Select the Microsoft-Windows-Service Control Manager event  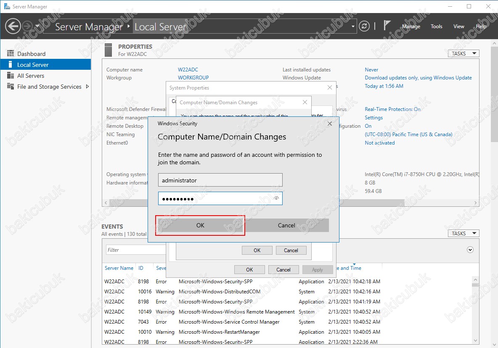[242, 322]
